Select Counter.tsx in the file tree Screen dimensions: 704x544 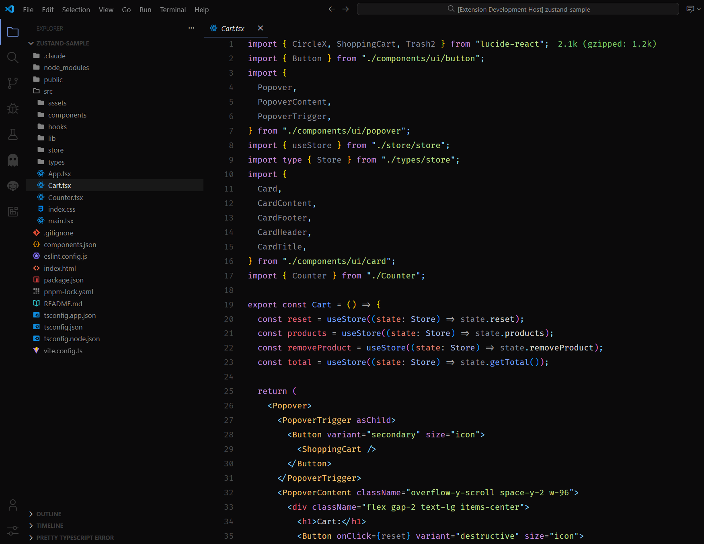(x=66, y=197)
